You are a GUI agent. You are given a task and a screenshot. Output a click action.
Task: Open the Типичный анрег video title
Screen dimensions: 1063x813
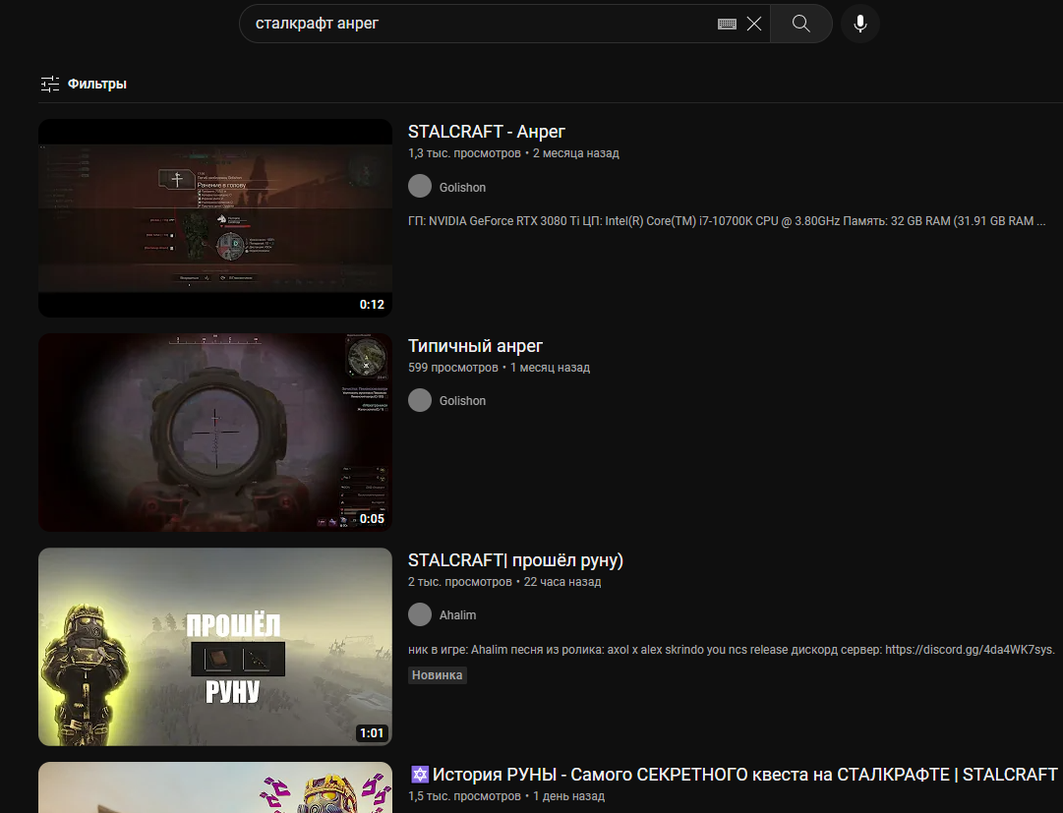pyautogui.click(x=475, y=345)
